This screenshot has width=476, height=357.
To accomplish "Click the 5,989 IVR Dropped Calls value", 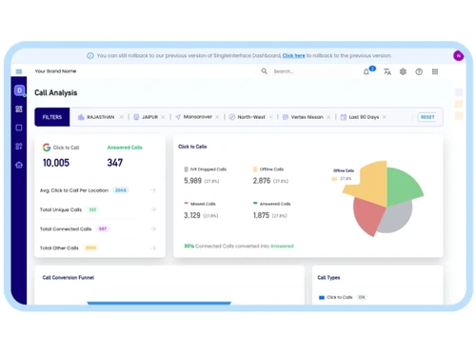I will pos(192,181).
